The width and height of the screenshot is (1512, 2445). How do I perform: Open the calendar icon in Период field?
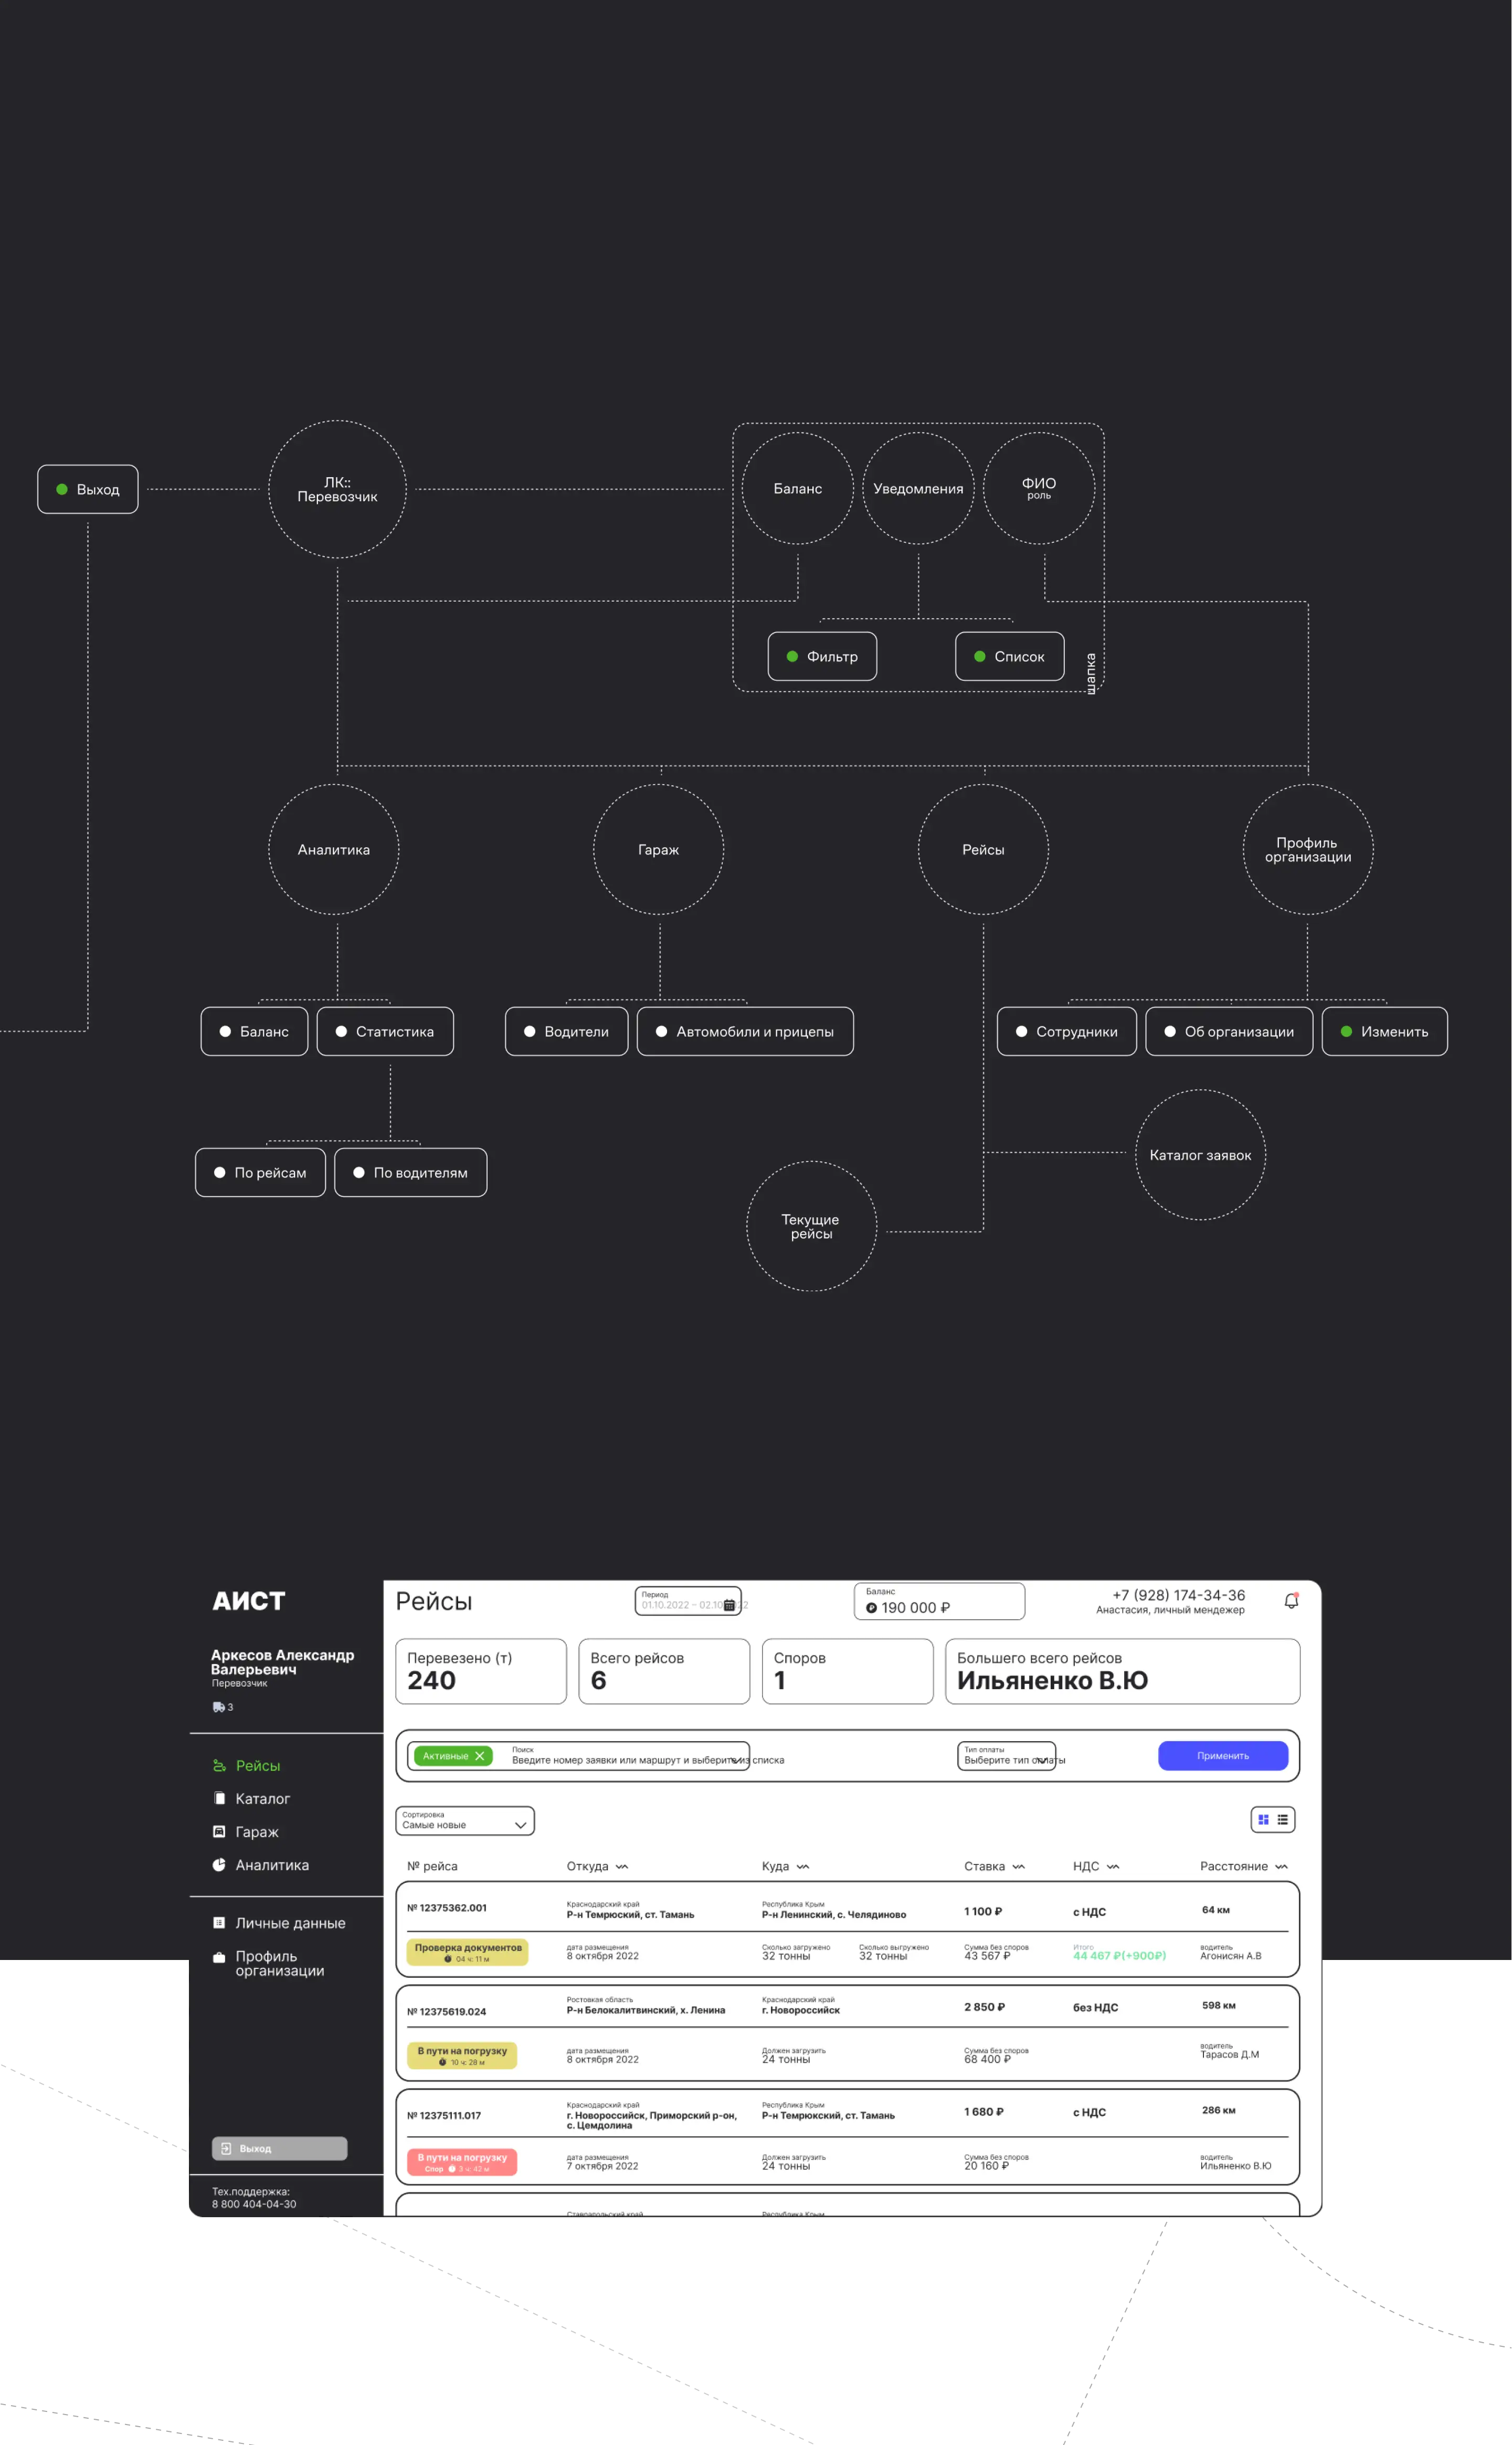click(729, 1605)
